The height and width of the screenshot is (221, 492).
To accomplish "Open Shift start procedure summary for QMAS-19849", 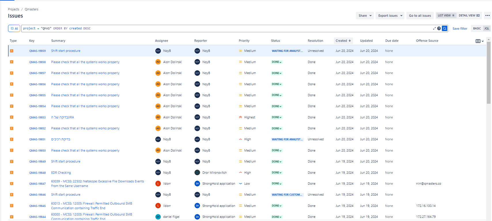I will click(x=66, y=161).
